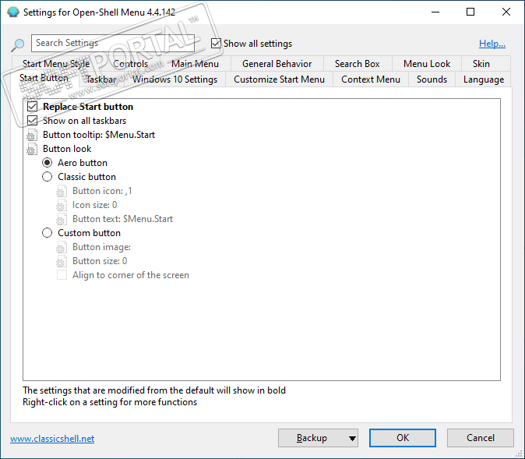The image size is (525, 459).
Task: Uncheck Replace Start button
Action: pyautogui.click(x=32, y=107)
